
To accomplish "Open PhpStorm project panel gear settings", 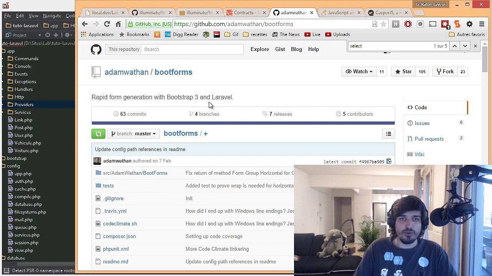I will 67,35.
